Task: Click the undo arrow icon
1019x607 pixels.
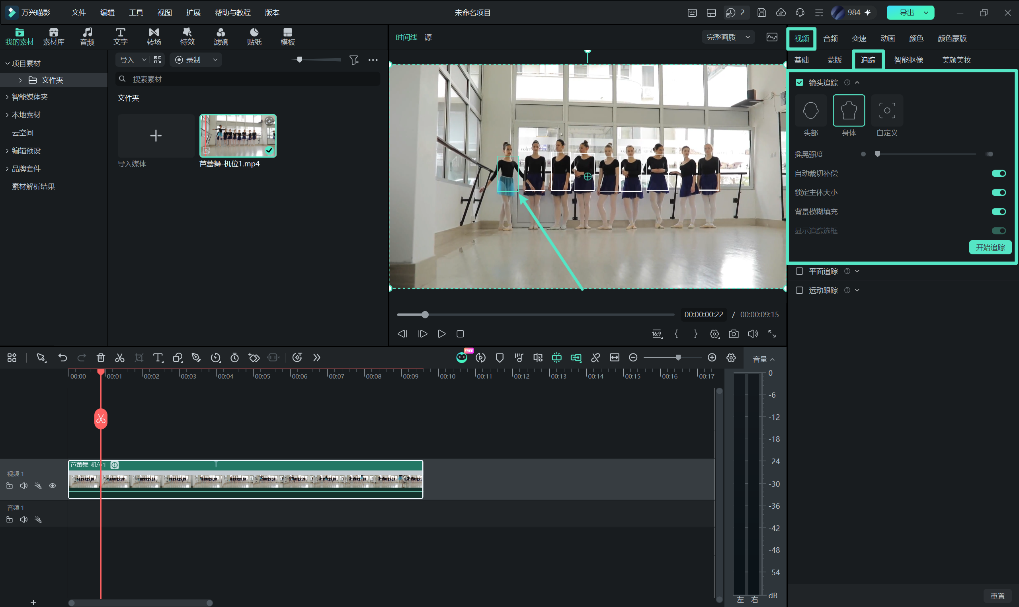Action: pyautogui.click(x=62, y=358)
